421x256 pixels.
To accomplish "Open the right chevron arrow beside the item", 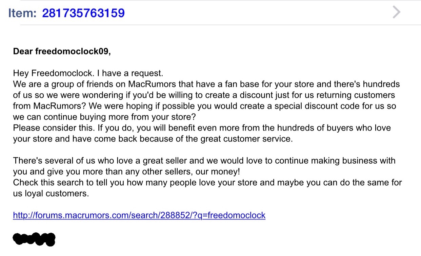I will [396, 13].
